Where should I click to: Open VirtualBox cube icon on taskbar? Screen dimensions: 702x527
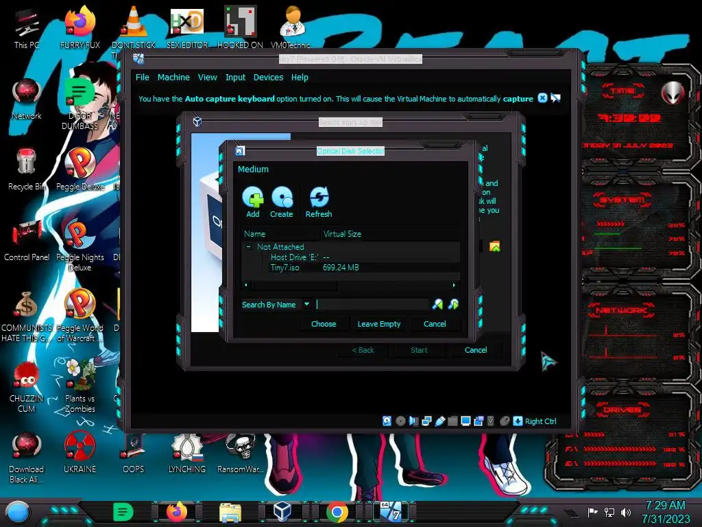(x=282, y=511)
